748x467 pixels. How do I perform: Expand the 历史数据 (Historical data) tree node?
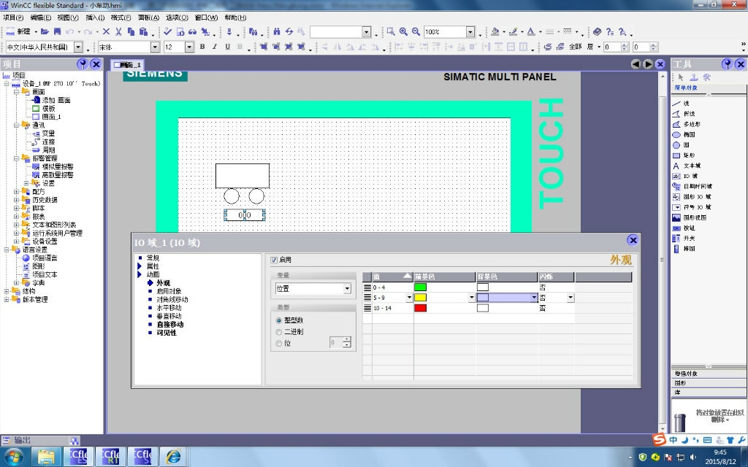[x=16, y=200]
